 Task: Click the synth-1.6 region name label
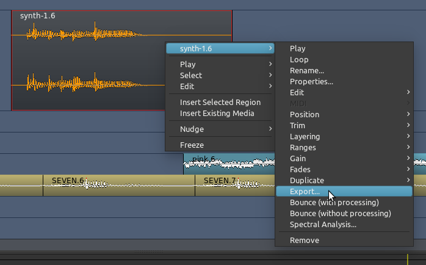37,16
